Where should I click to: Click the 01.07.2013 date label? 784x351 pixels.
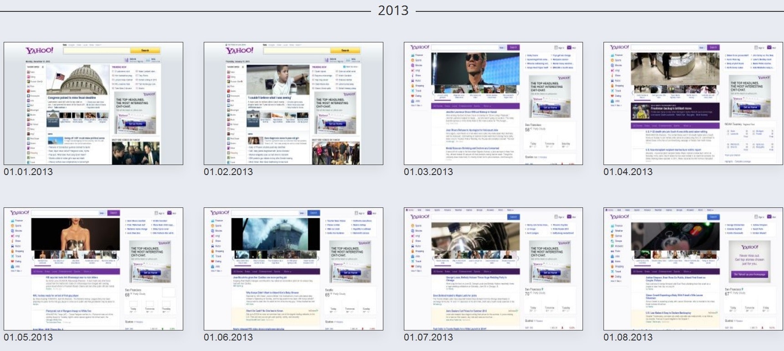point(428,337)
